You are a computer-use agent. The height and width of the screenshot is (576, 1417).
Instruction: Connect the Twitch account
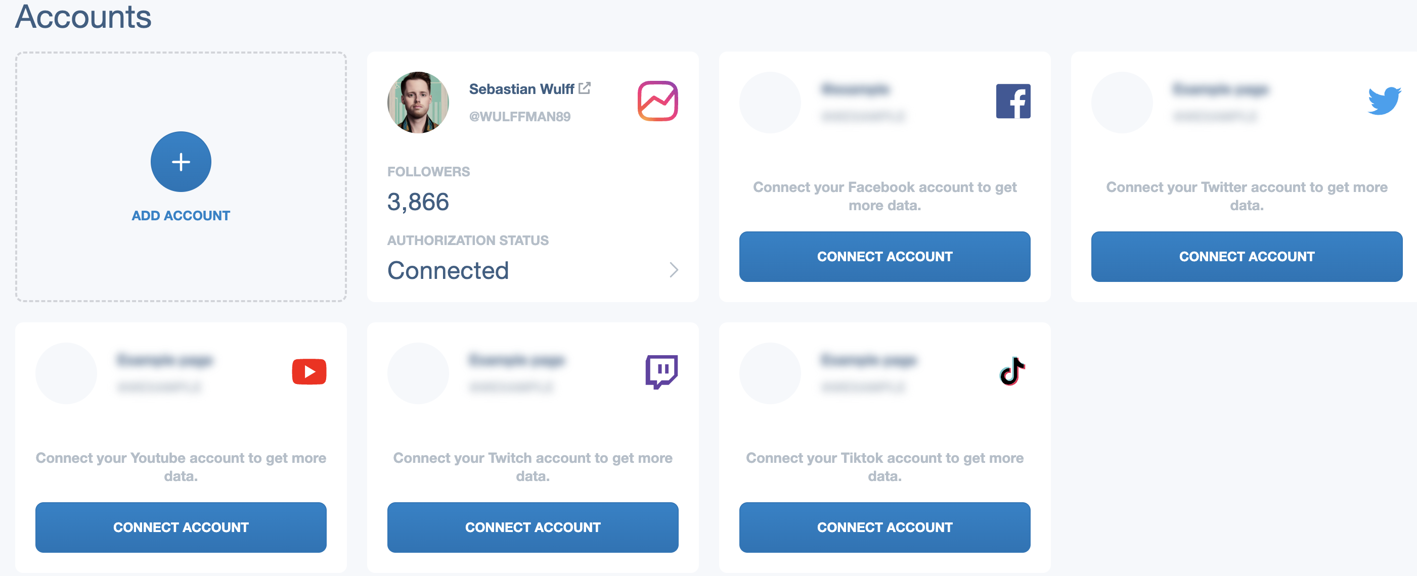(x=533, y=527)
